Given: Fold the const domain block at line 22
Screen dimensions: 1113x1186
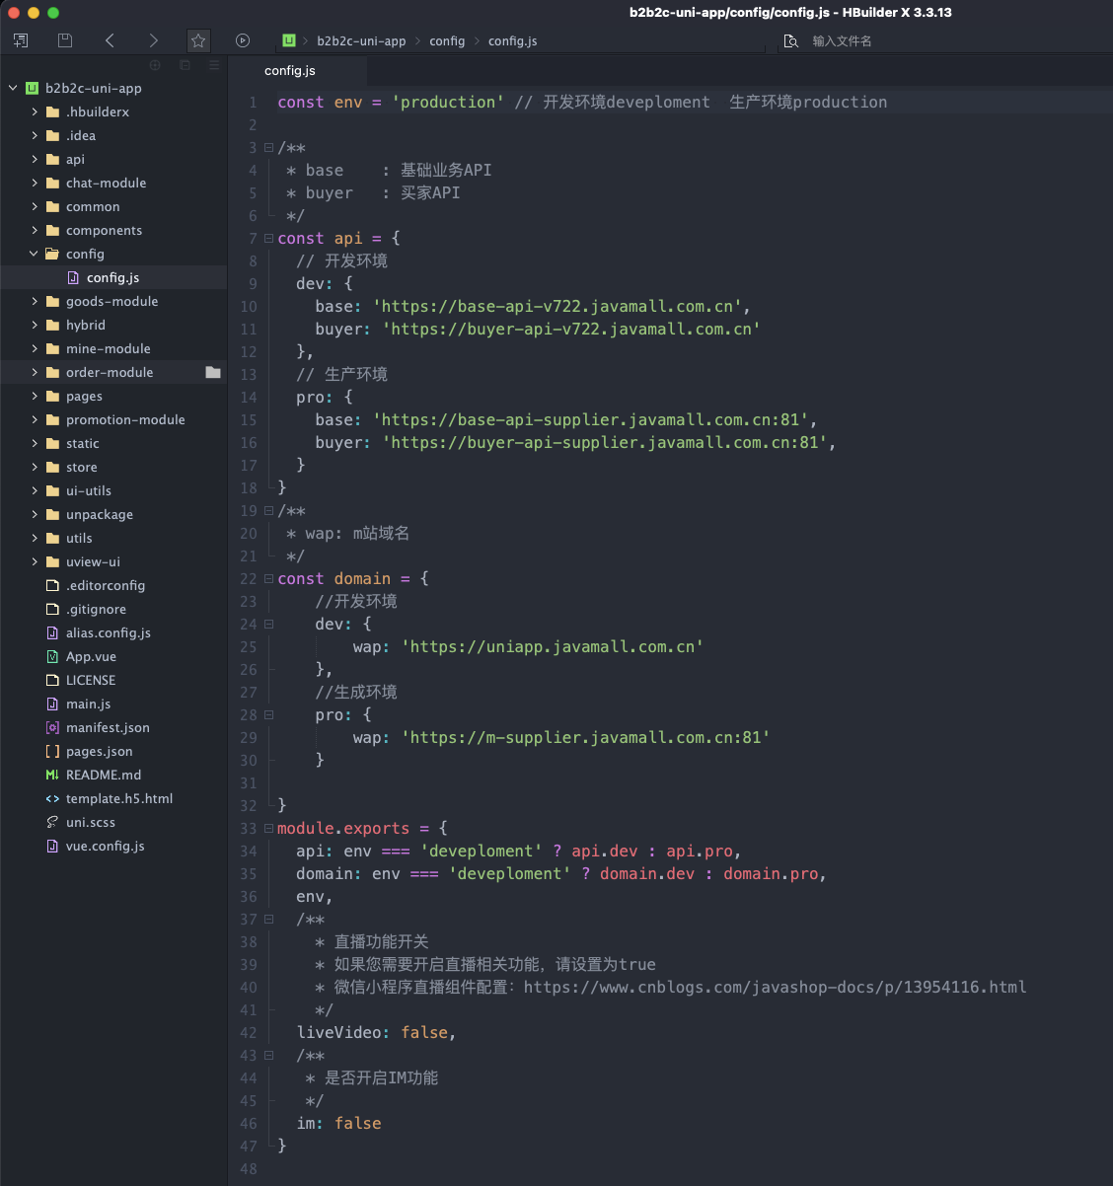Looking at the screenshot, I should [268, 578].
